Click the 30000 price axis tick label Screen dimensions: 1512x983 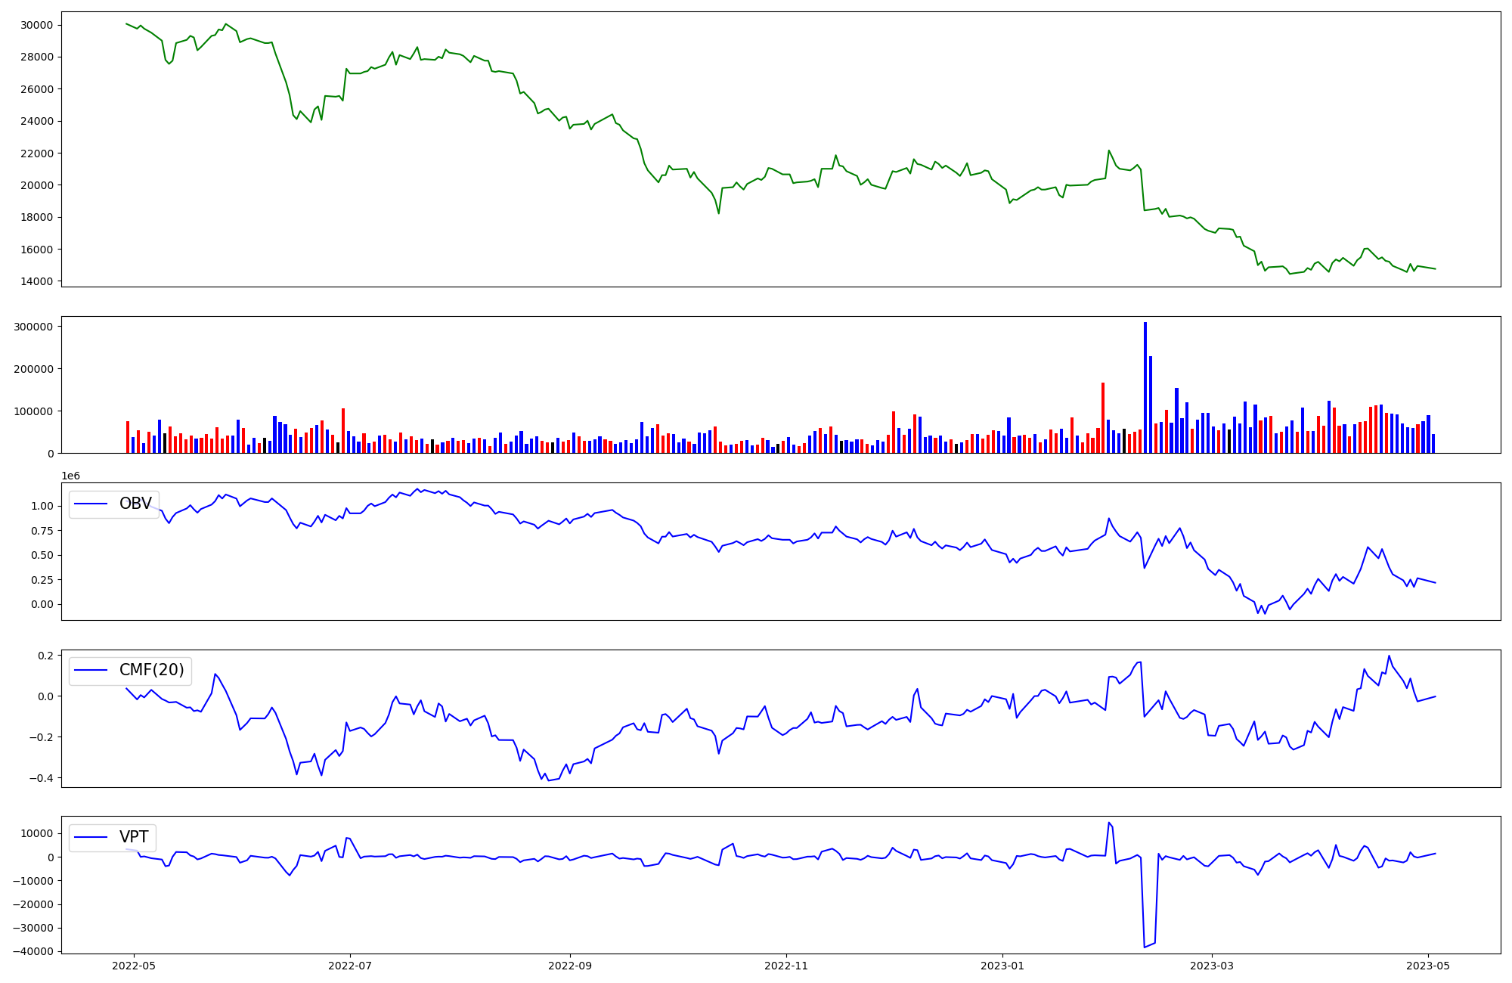coord(36,25)
